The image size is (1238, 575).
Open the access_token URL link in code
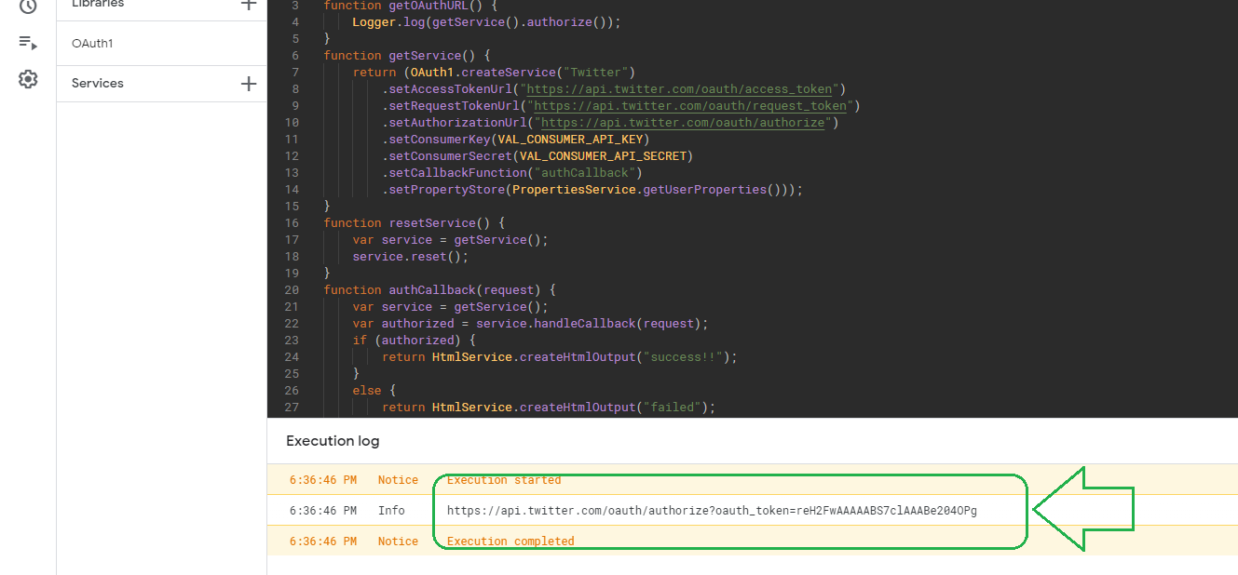point(680,89)
